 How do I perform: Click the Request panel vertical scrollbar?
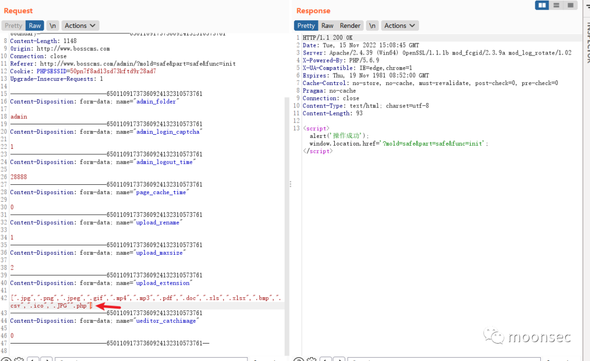[287, 225]
